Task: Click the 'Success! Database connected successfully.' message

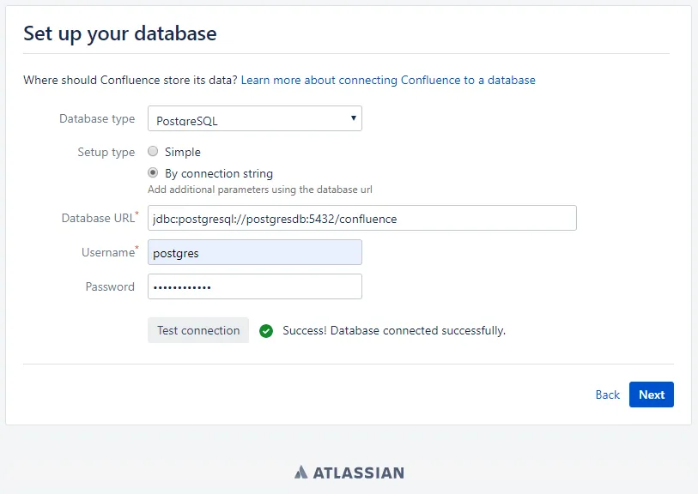Action: point(394,331)
